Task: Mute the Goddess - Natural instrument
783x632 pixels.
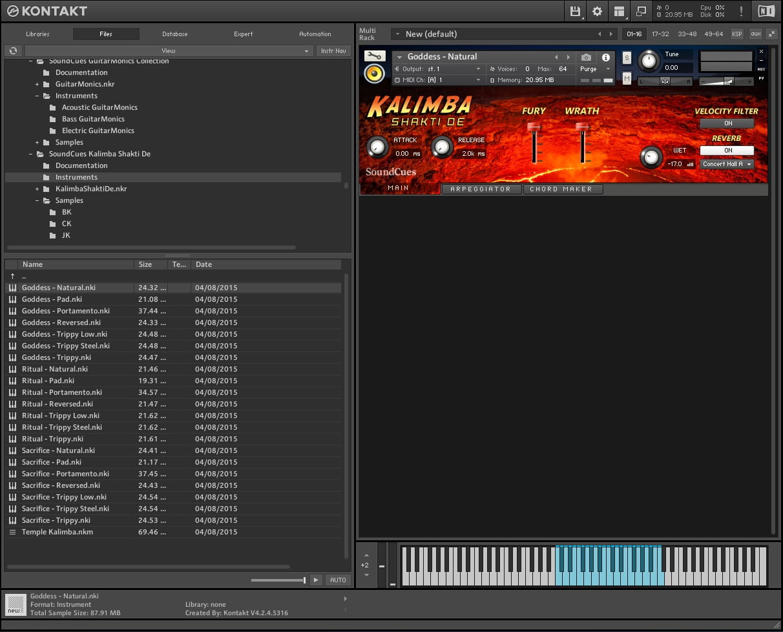Action: tap(627, 78)
